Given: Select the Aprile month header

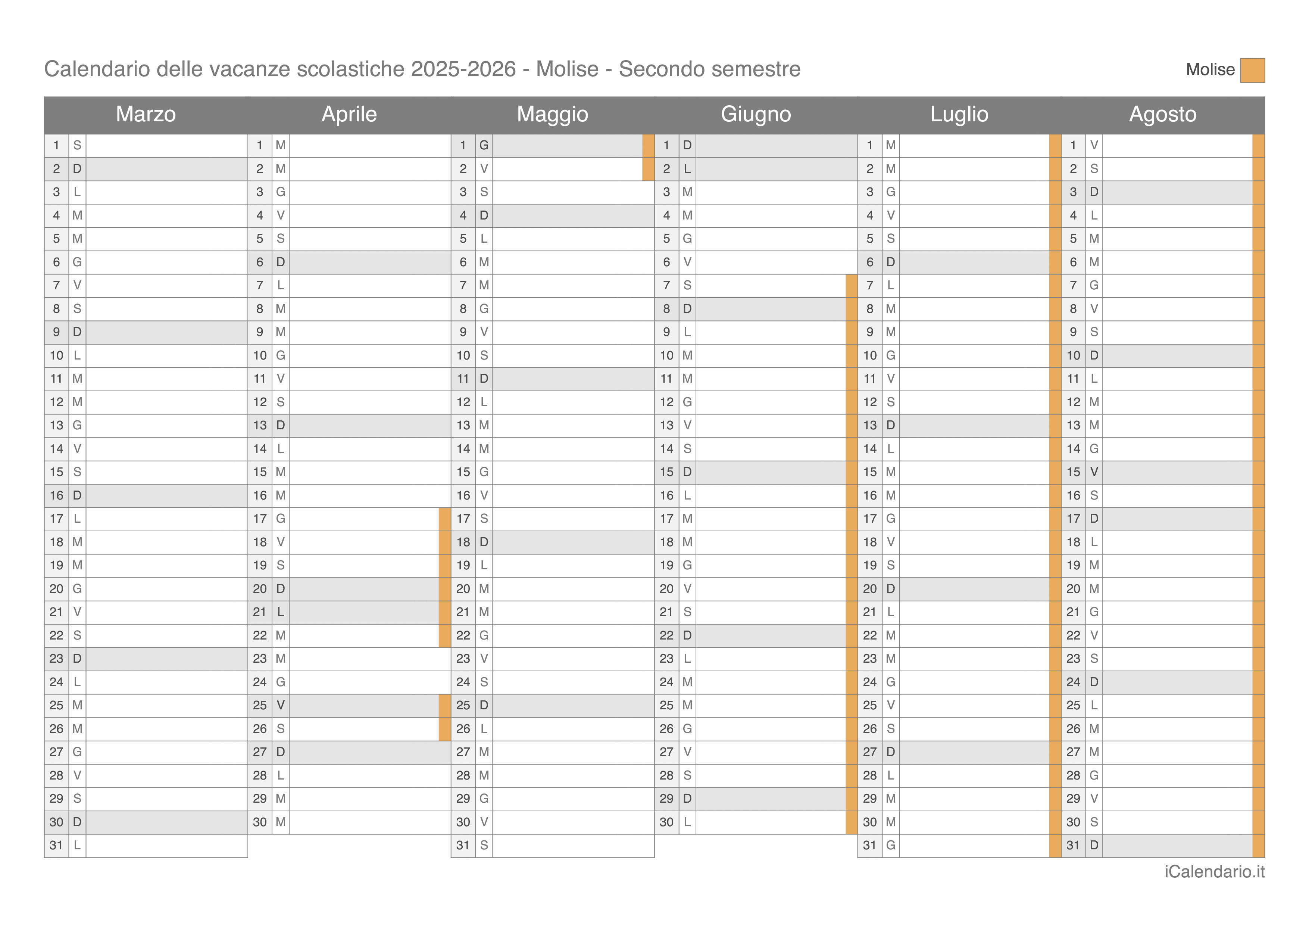Looking at the screenshot, I should coord(349,115).
